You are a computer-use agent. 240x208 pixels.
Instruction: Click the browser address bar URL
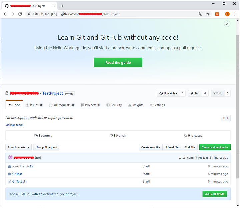[90, 14]
